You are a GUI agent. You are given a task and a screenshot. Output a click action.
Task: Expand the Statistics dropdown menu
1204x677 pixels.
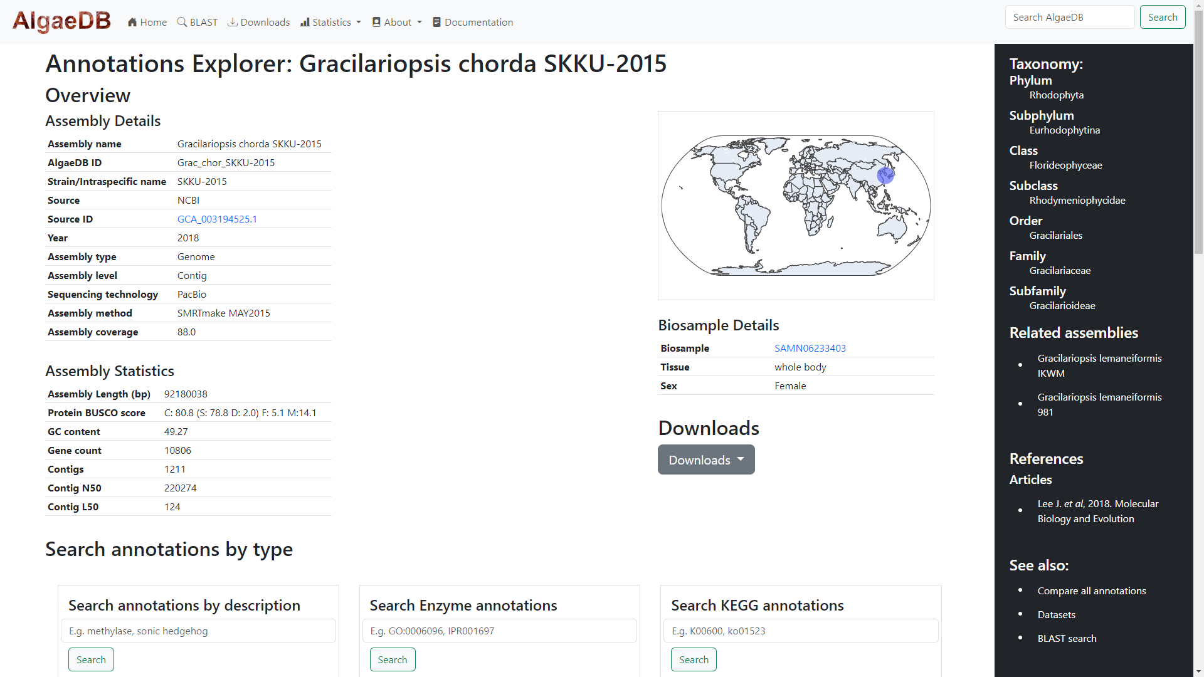point(330,22)
